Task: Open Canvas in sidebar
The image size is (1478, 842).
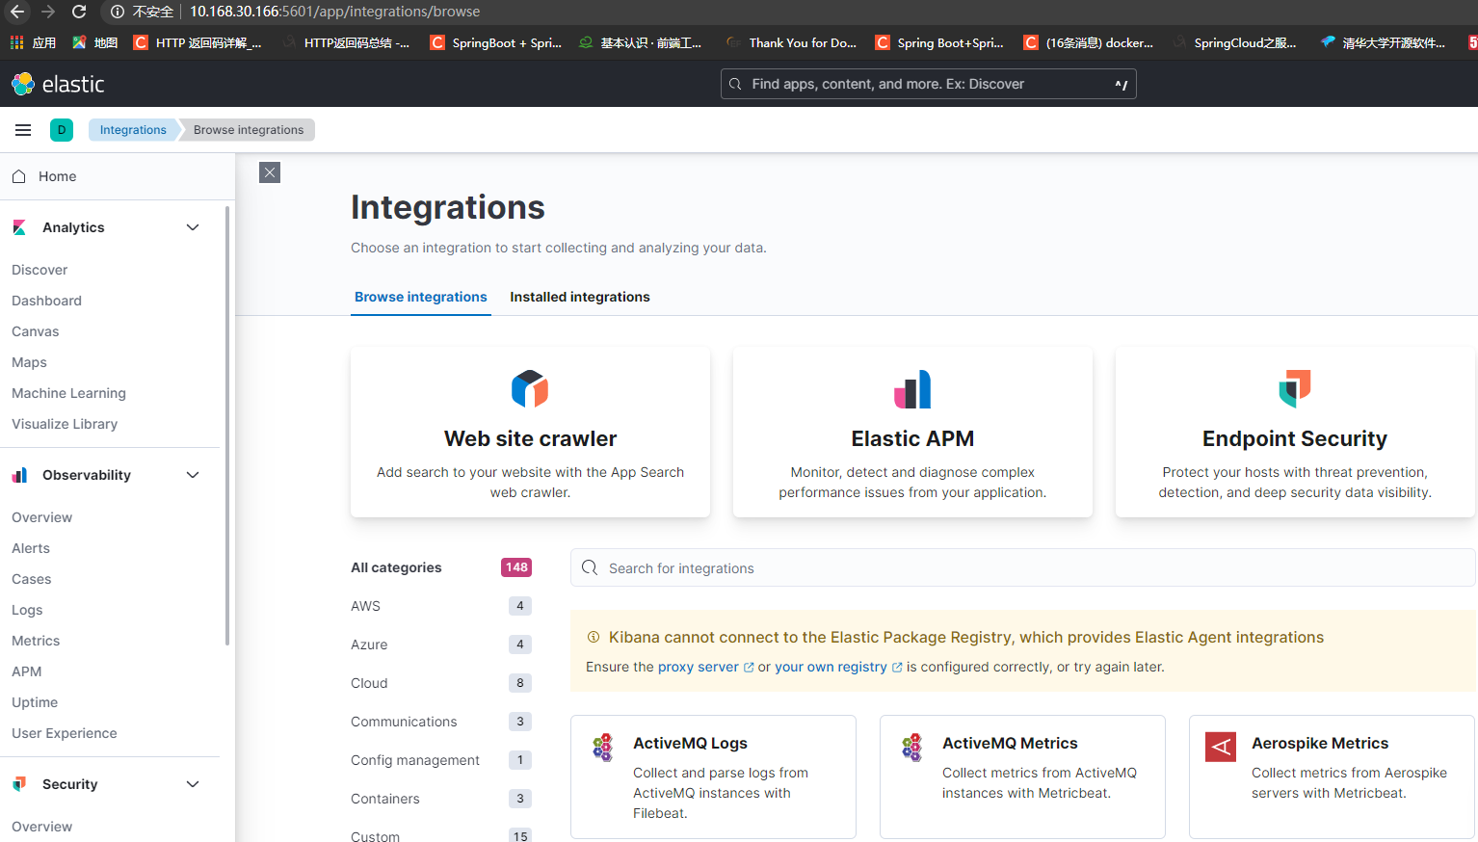Action: coord(36,331)
